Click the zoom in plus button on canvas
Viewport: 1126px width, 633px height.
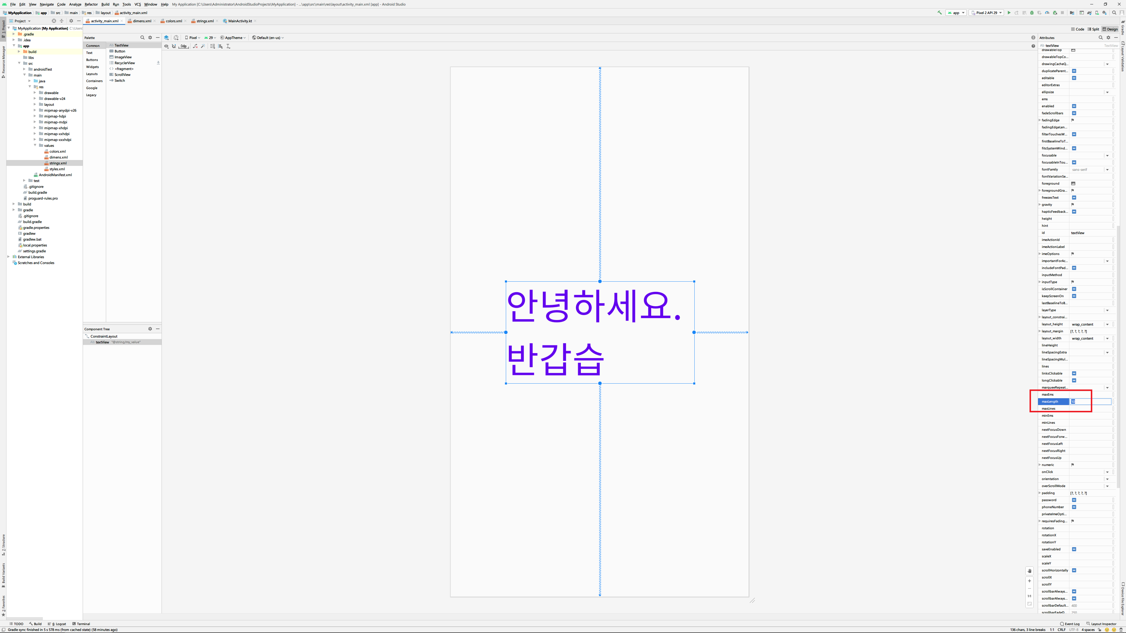click(1030, 581)
